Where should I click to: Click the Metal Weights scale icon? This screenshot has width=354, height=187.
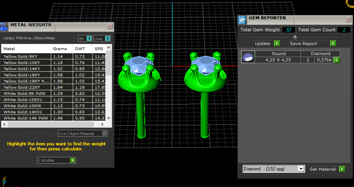click(4, 27)
